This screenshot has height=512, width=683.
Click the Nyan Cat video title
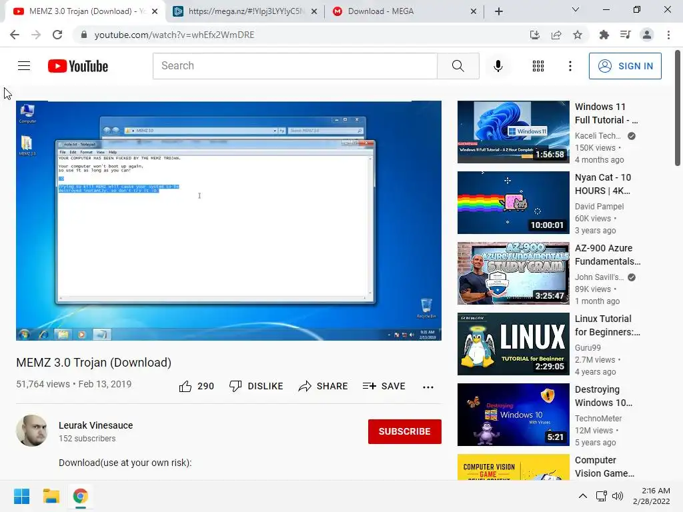point(603,184)
